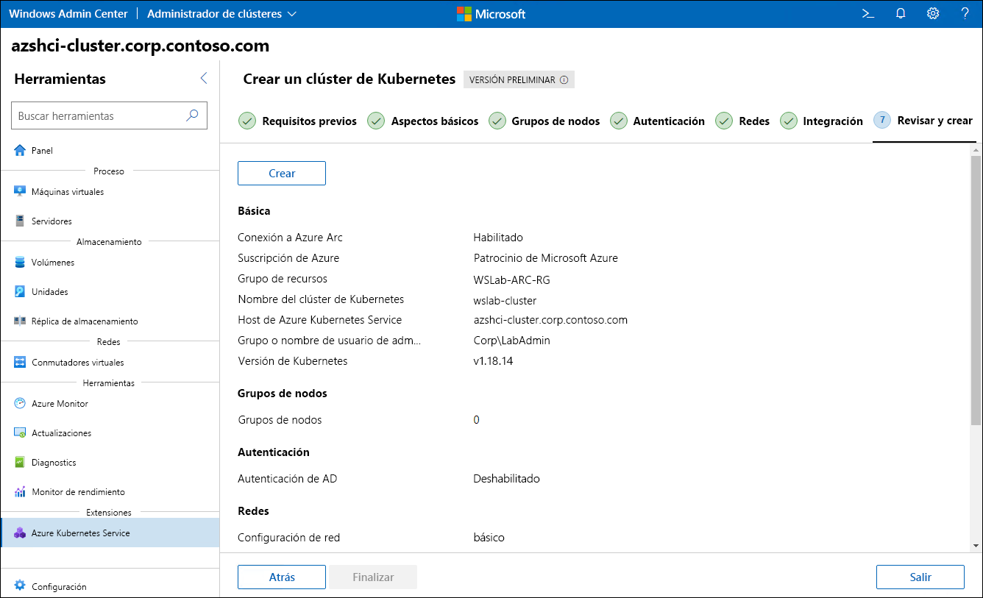Go to Aspectos básicos step
Viewport: 983px width, 598px height.
[x=423, y=121]
